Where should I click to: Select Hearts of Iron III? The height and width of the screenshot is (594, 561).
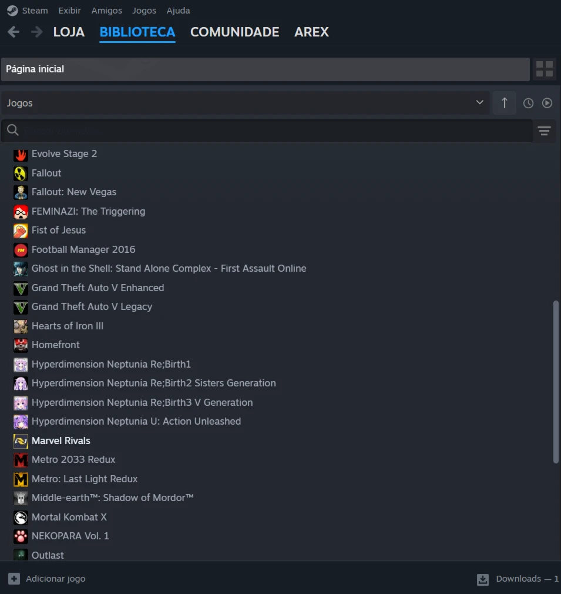tap(68, 326)
